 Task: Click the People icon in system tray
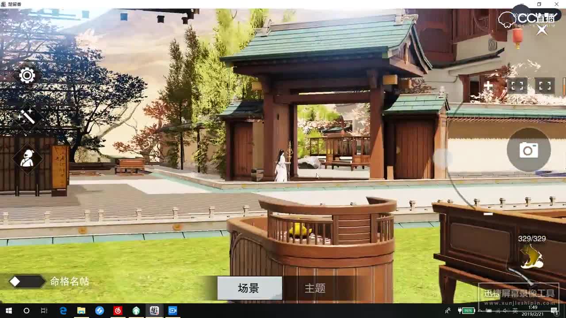[x=448, y=311]
